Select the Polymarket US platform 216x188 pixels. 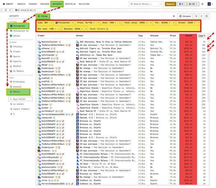click(19, 31)
